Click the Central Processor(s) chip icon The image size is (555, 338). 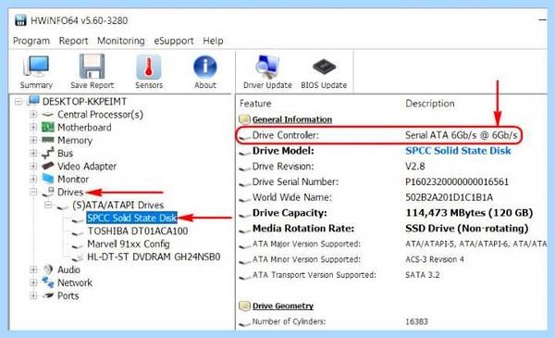tap(47, 115)
